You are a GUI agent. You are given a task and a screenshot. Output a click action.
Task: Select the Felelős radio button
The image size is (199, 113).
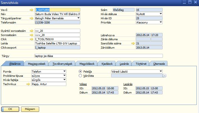click(80, 71)
